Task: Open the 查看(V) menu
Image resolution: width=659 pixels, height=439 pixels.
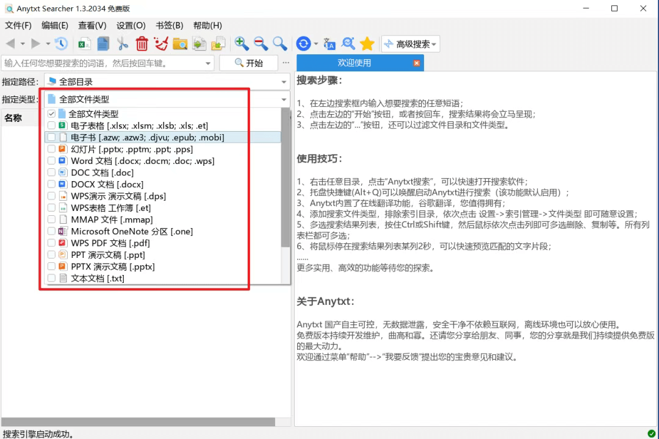Action: coord(92,26)
